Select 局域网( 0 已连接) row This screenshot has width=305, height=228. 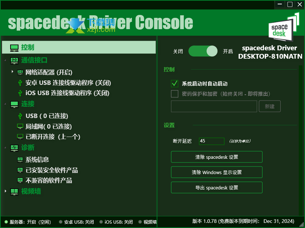(49, 126)
